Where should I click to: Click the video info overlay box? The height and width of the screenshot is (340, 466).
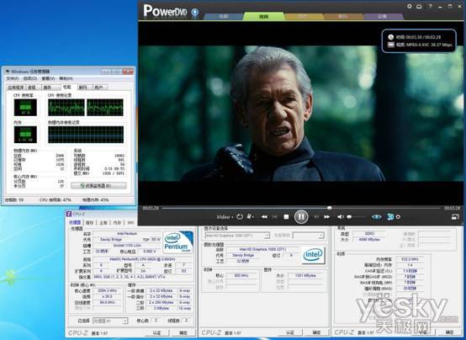point(419,40)
